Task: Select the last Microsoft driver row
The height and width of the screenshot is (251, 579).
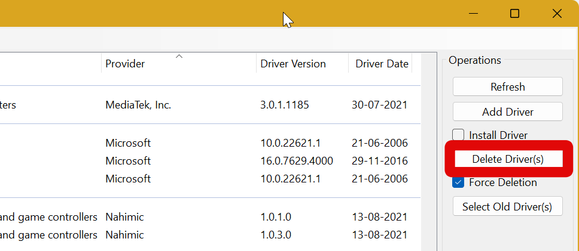Action: pyautogui.click(x=128, y=179)
